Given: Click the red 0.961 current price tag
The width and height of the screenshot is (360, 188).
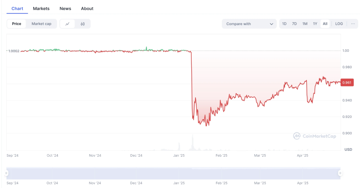Looking at the screenshot, I should pyautogui.click(x=347, y=82).
